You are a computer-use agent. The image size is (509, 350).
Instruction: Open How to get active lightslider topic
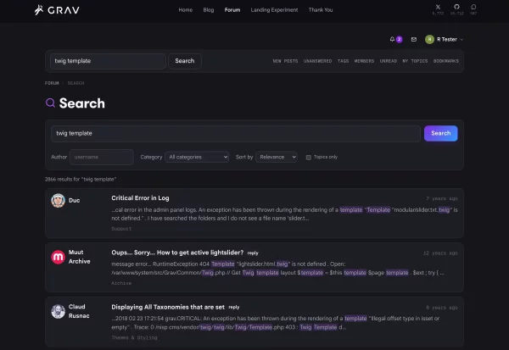pyautogui.click(x=177, y=253)
